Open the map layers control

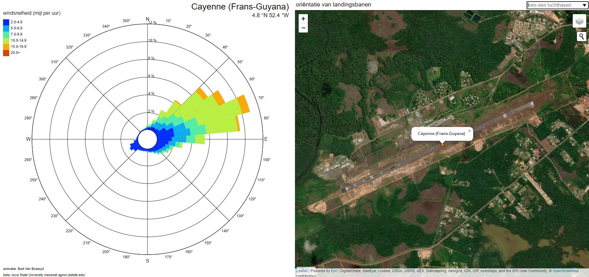tap(579, 21)
